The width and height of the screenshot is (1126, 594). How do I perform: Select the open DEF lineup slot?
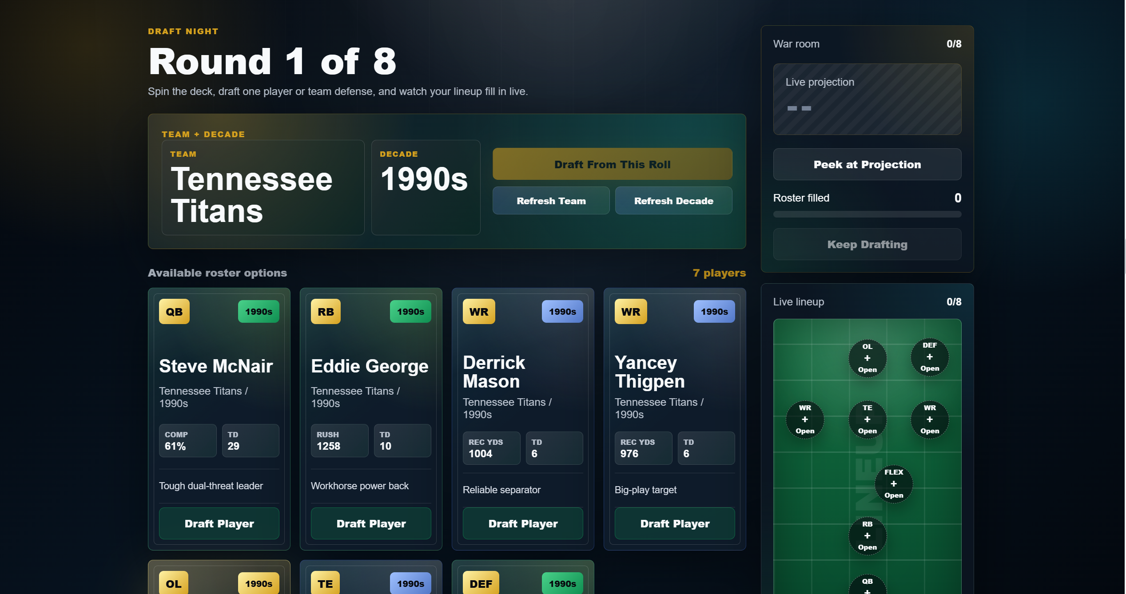tap(930, 357)
